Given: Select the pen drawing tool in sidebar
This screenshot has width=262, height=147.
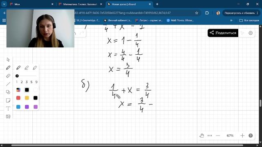Looking at the screenshot, I should pos(8,68).
